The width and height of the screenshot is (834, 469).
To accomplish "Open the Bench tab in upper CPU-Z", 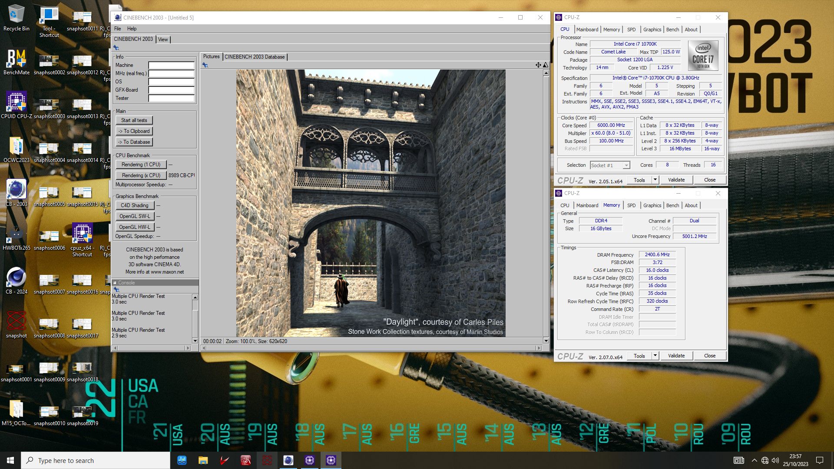I will (x=672, y=30).
